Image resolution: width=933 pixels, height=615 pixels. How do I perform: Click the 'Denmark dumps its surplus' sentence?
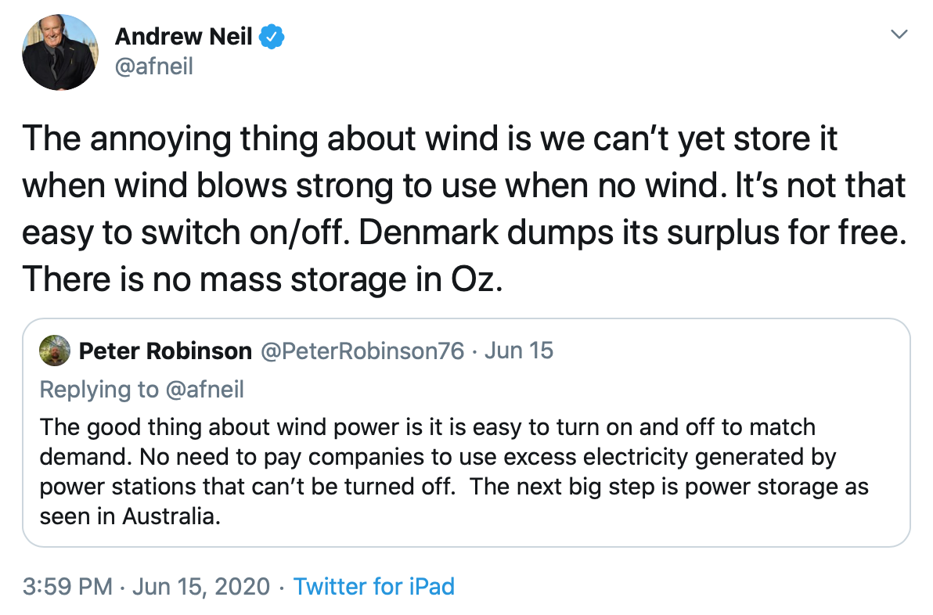632,232
